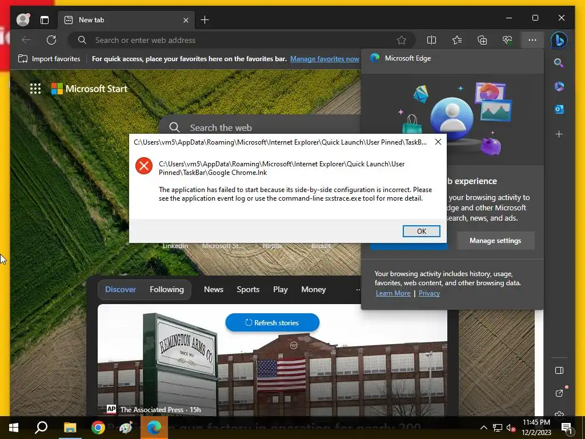The image size is (585, 439).
Task: Click the muted volume tray icon
Action: tap(511, 428)
